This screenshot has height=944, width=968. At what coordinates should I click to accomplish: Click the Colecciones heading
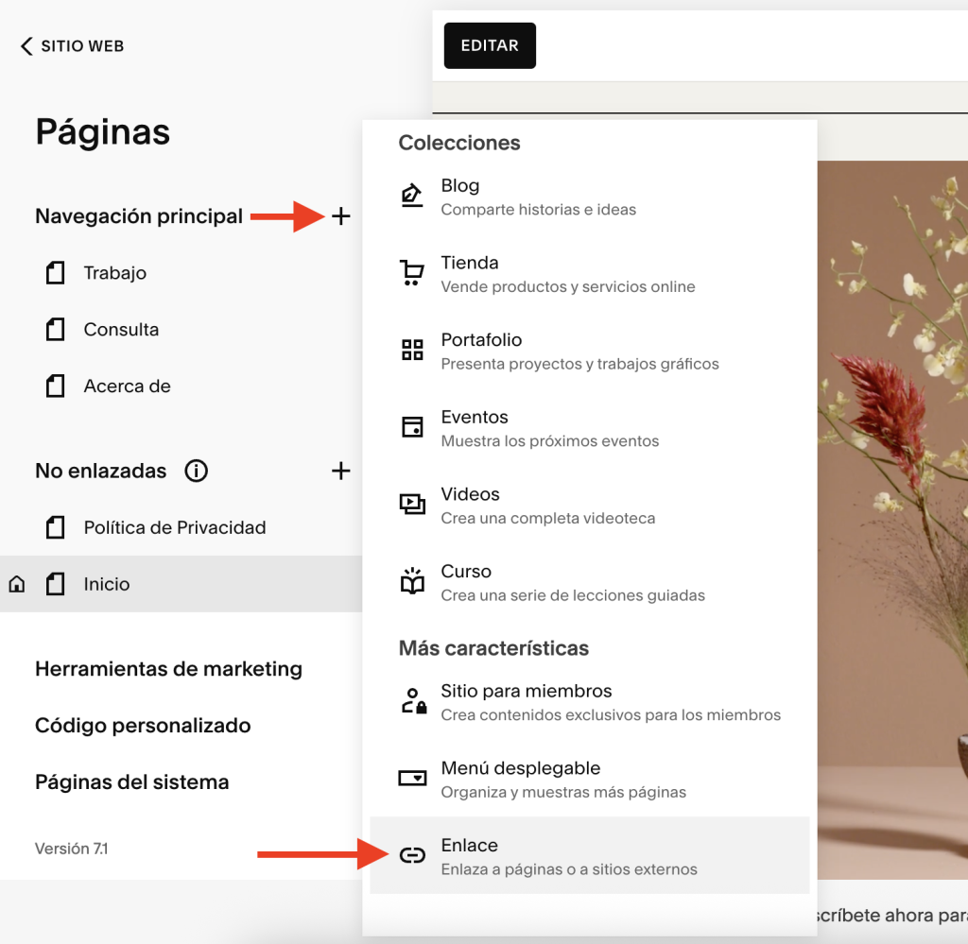(x=459, y=143)
